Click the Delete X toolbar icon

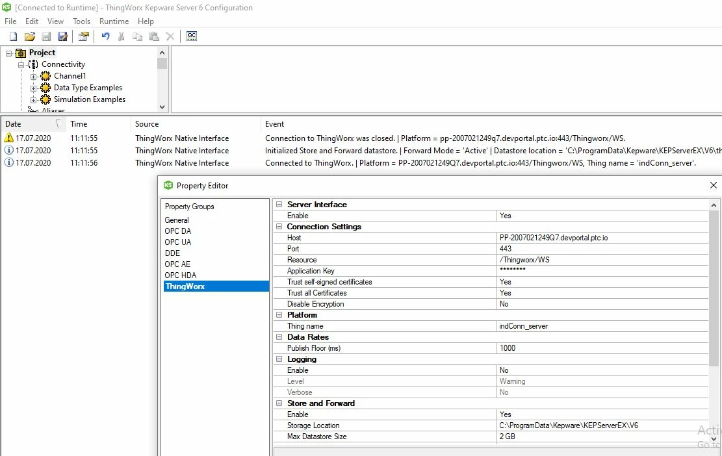click(x=170, y=36)
